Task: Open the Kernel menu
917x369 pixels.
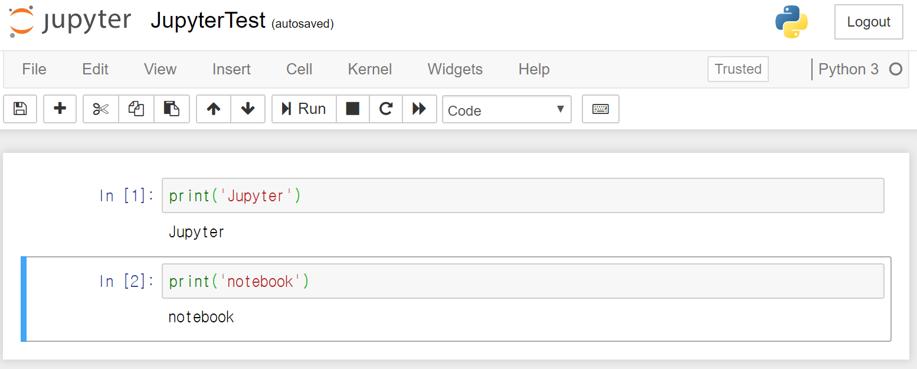Action: [370, 69]
